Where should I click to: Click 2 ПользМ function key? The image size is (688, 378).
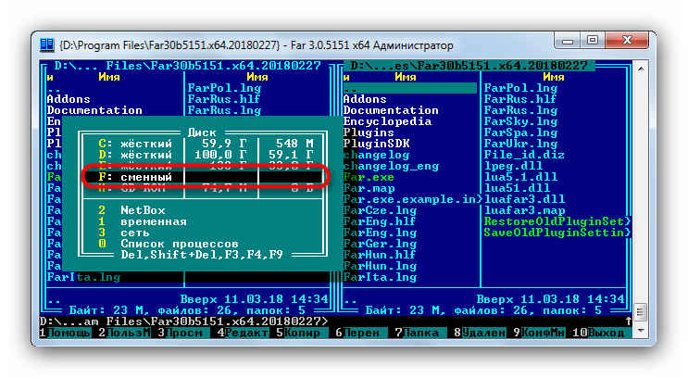[x=124, y=333]
